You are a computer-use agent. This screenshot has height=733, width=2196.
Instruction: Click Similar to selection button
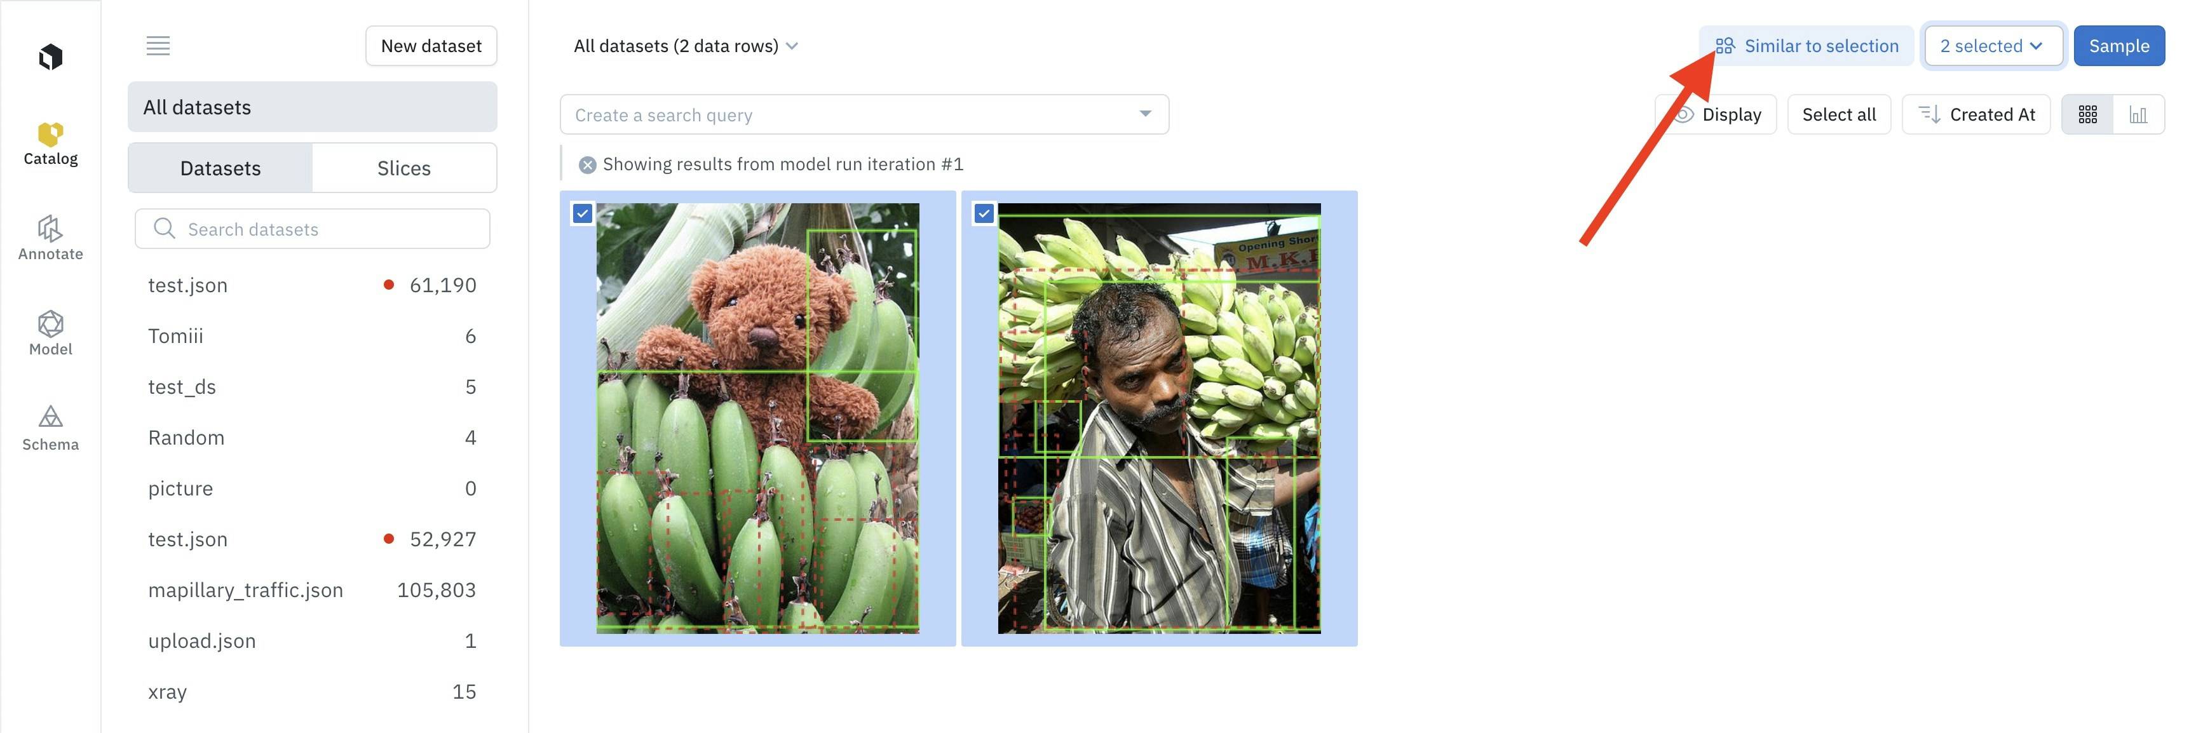(1806, 46)
